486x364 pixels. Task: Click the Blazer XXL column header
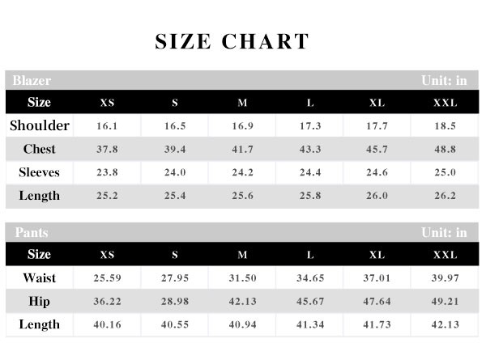445,103
